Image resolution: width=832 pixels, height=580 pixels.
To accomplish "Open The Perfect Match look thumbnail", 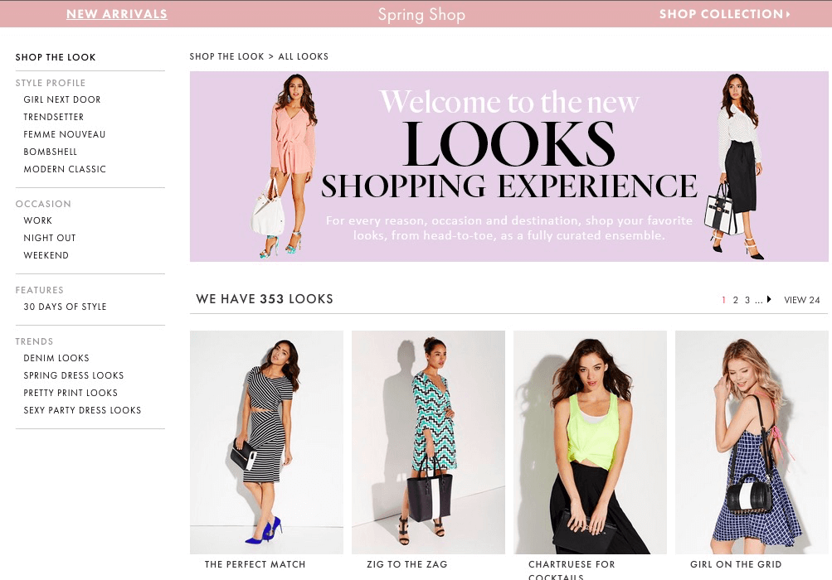I will [x=266, y=442].
